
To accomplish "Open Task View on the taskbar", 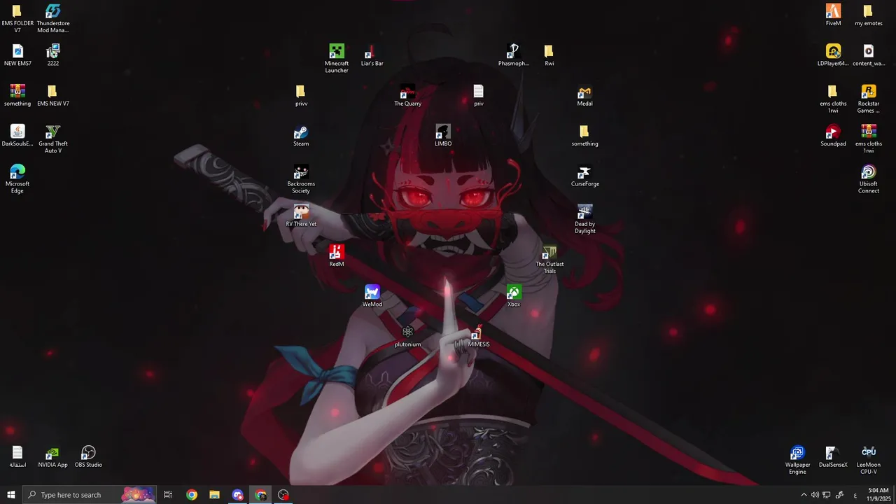I will click(x=168, y=495).
